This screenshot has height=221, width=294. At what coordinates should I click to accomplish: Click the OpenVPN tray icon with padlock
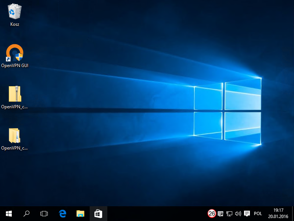coord(221,214)
